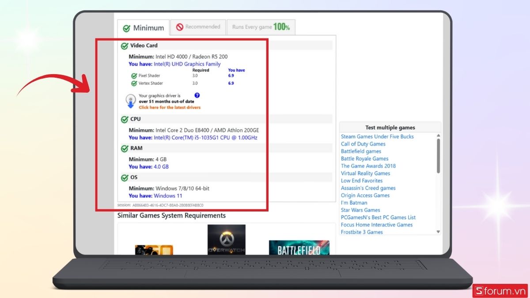Click scroll-up arrow of games list
This screenshot has height=298, width=530.
click(438, 136)
